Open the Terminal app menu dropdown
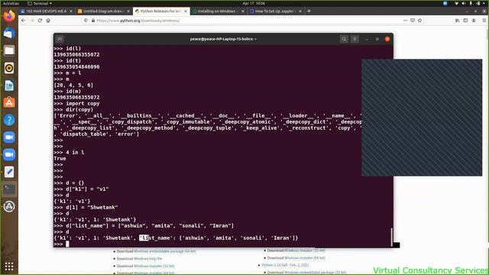Viewport: 489px width, 275px height. 40,3
